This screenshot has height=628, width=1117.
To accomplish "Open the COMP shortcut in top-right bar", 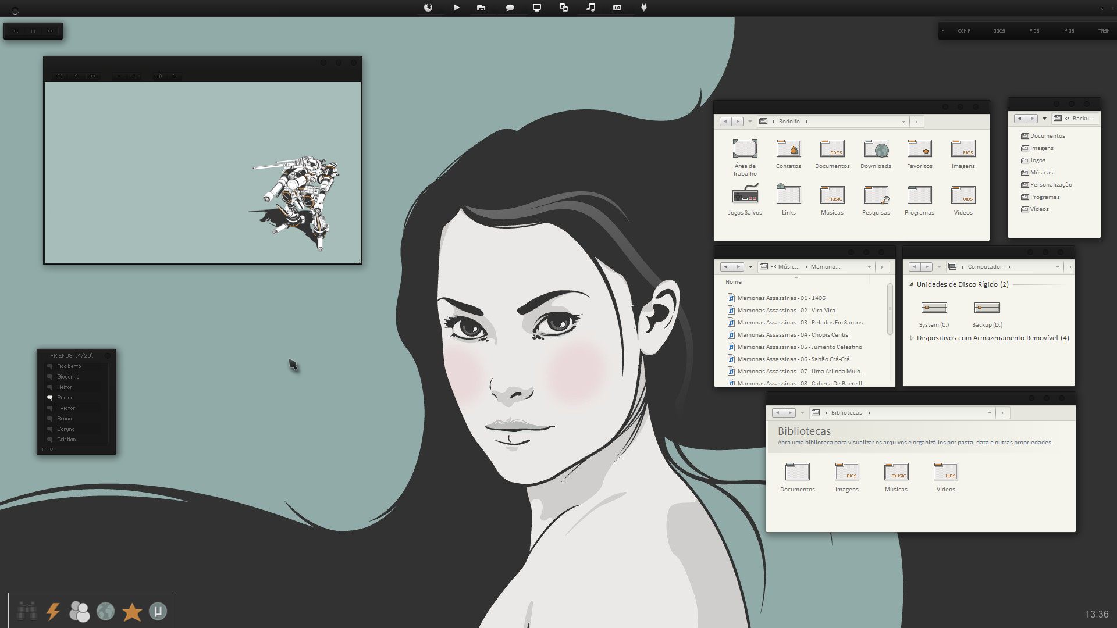I will coord(964,31).
